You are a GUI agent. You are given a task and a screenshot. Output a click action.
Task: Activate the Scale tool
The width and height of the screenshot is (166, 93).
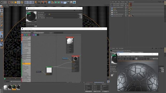[16, 2]
